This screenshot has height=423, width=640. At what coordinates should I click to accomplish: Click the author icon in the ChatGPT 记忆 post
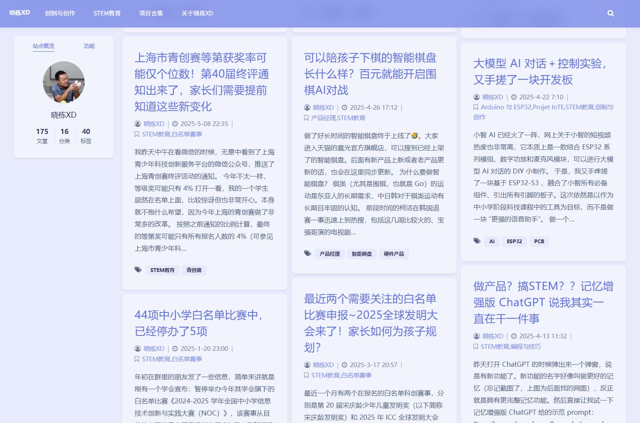click(x=476, y=336)
